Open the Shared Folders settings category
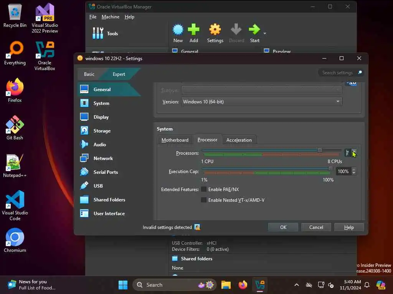The height and width of the screenshot is (294, 393). [x=109, y=199]
